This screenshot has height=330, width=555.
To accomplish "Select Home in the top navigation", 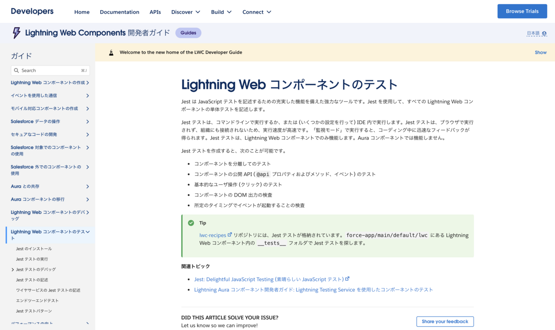I will (82, 12).
